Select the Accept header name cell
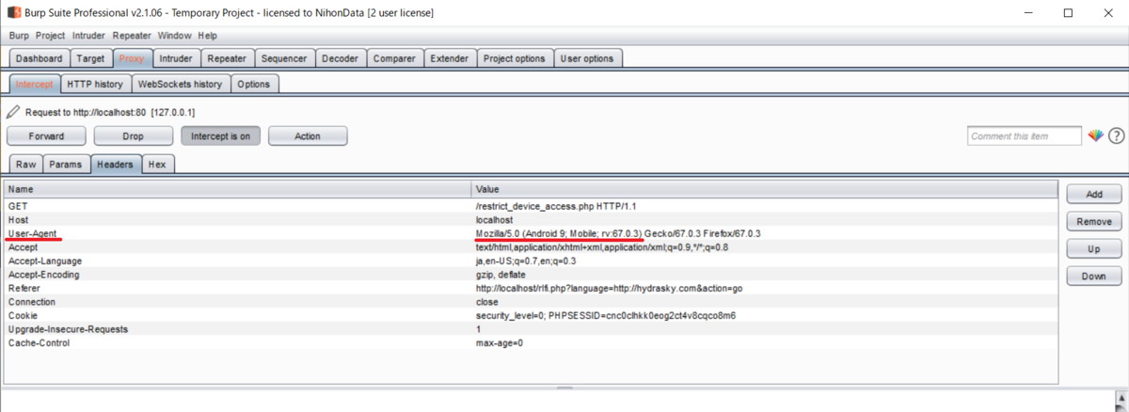The width and height of the screenshot is (1129, 412). pos(23,246)
